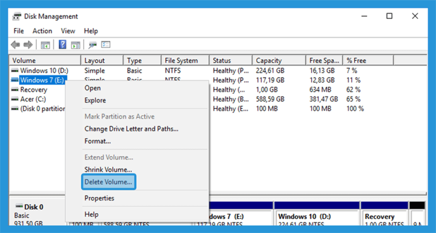The width and height of the screenshot is (436, 233).
Task: Open the Help menu in menu bar
Action: click(91, 31)
